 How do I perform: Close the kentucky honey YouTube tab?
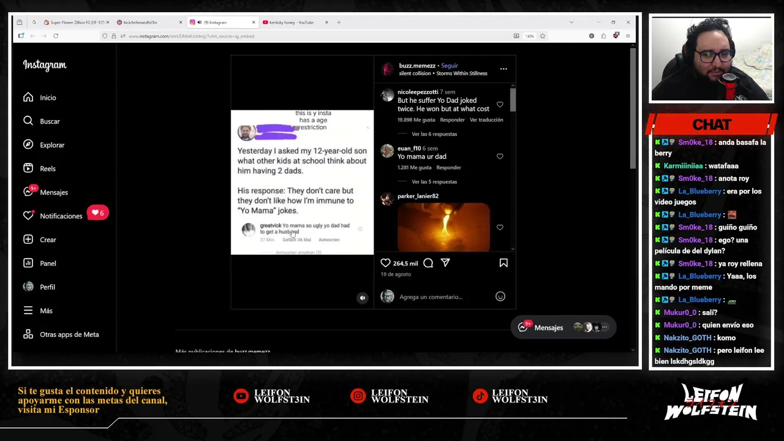click(x=326, y=22)
